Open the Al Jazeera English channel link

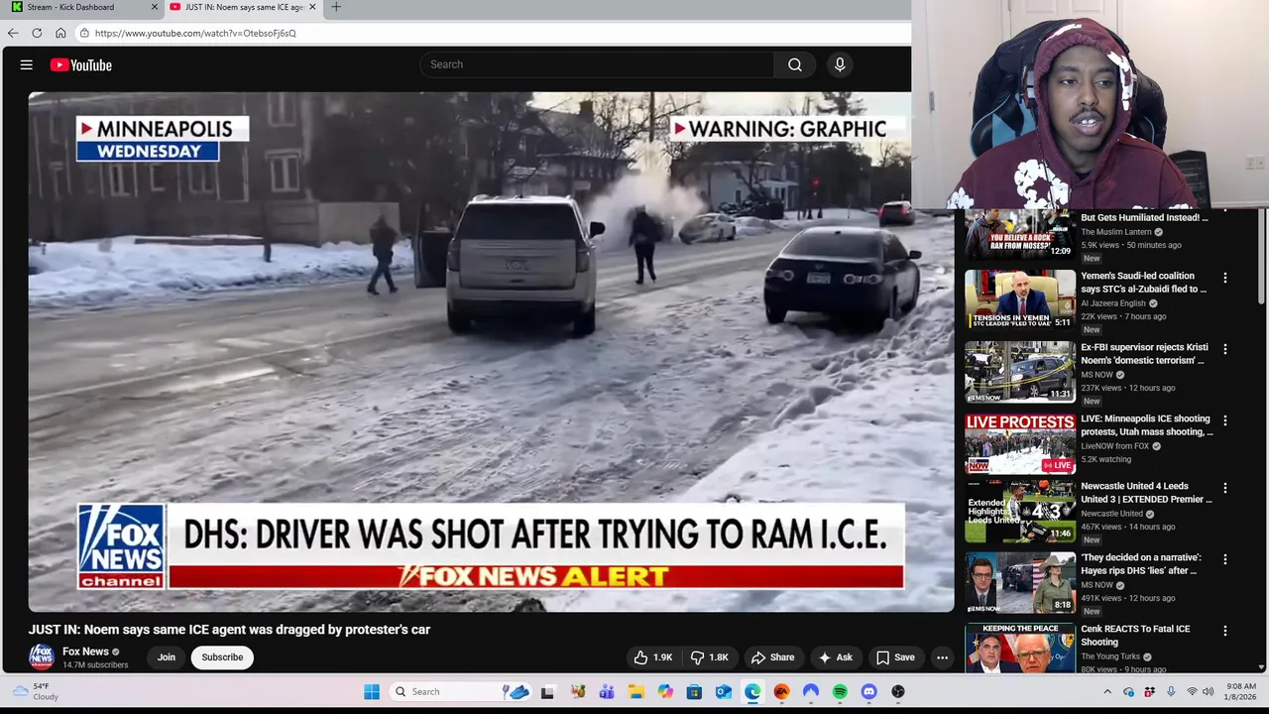coord(1113,303)
